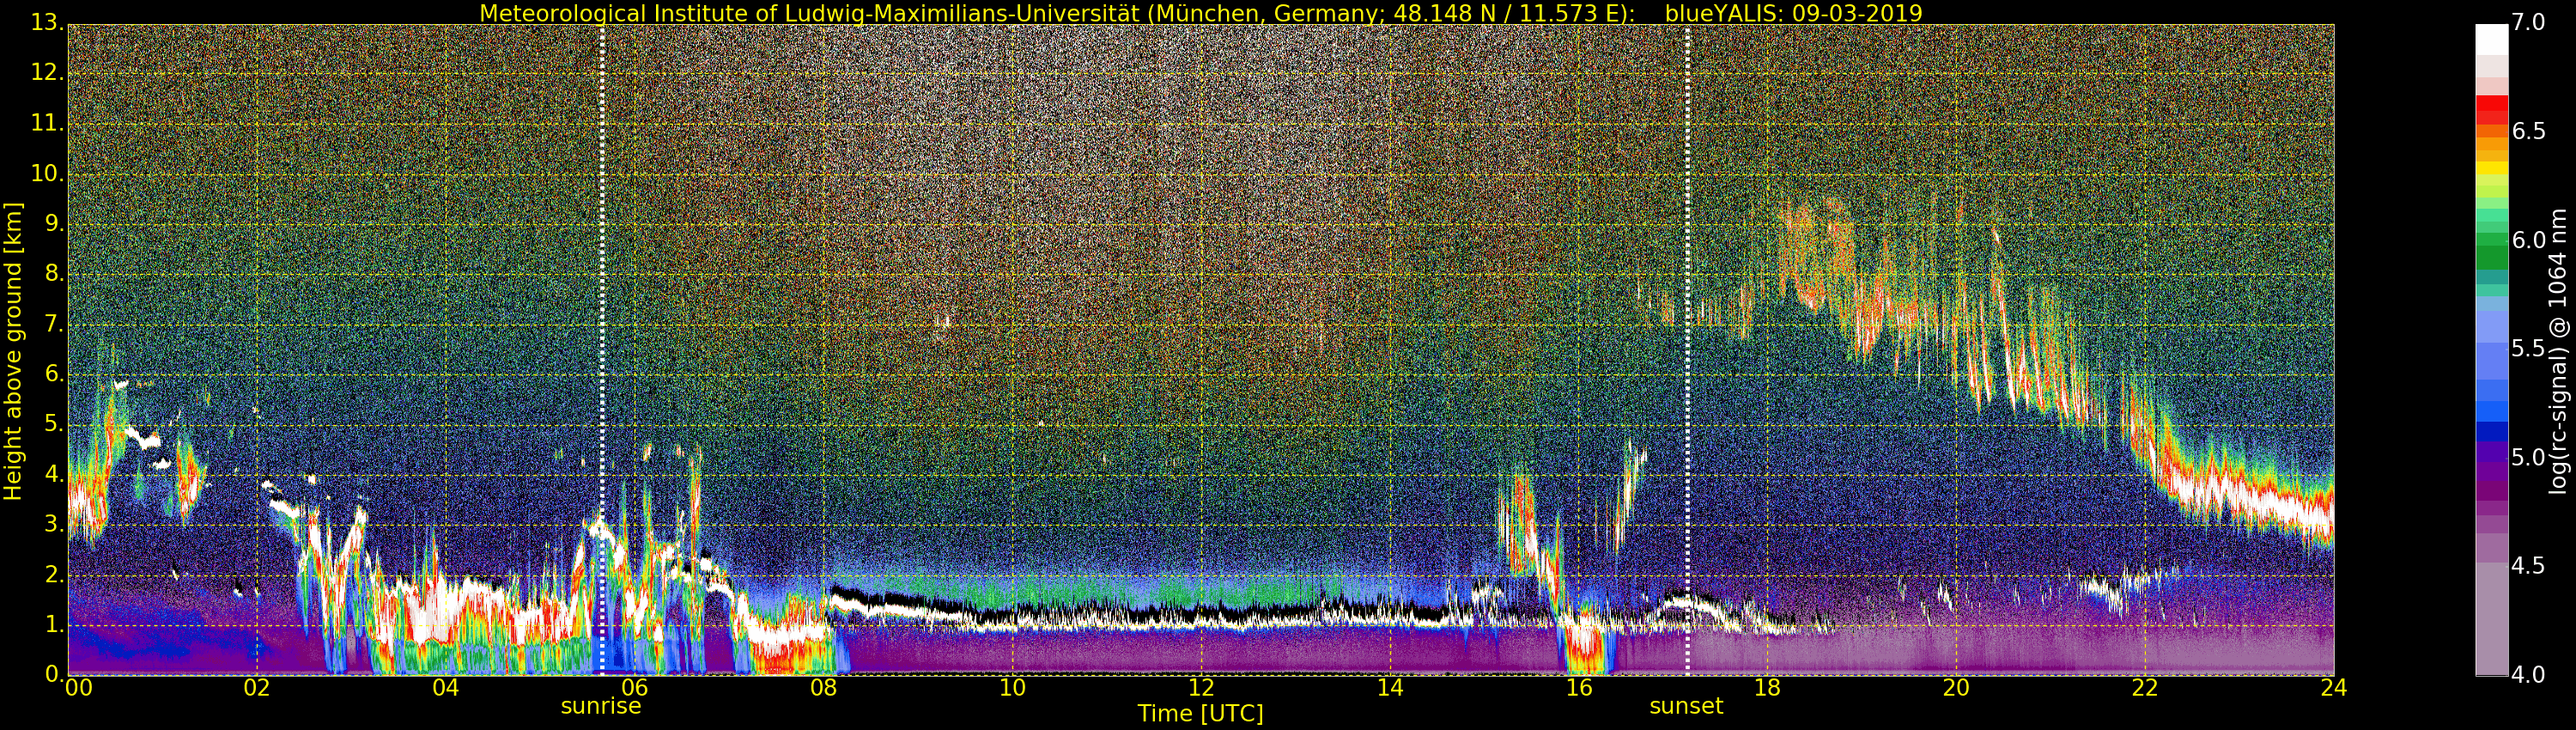Select the 'Height above ground [km]' axis label

[x=13, y=351]
